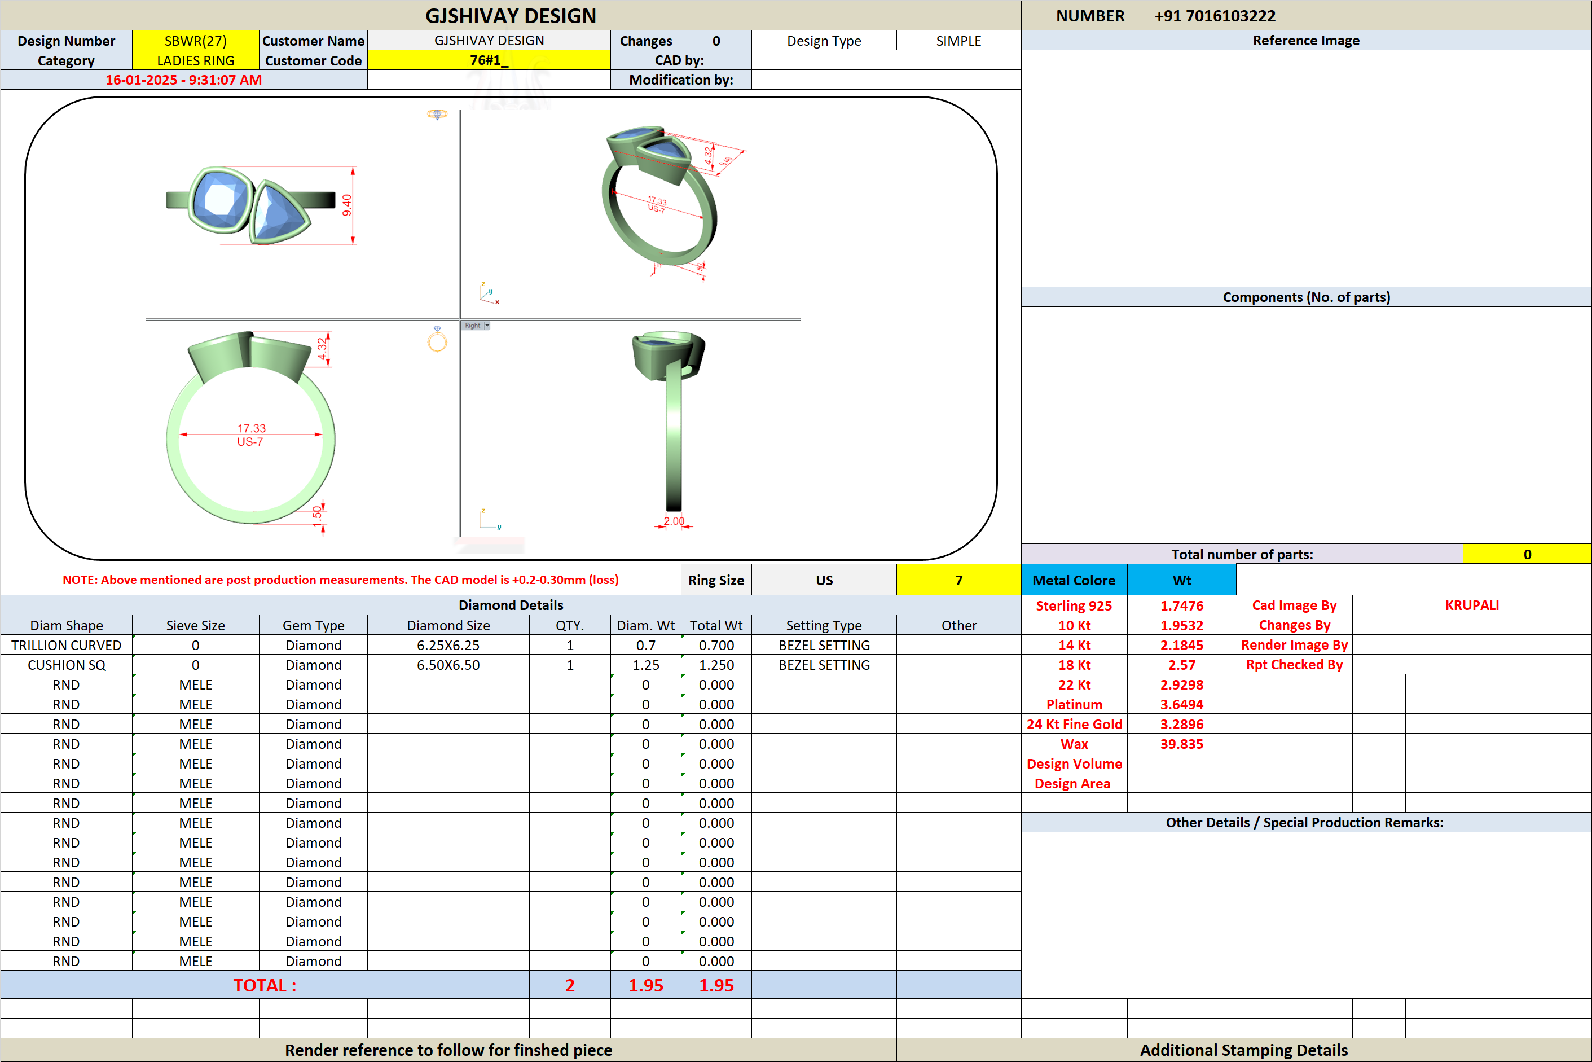Click the Rpt Checked By label cell
The width and height of the screenshot is (1592, 1062).
(x=1294, y=664)
